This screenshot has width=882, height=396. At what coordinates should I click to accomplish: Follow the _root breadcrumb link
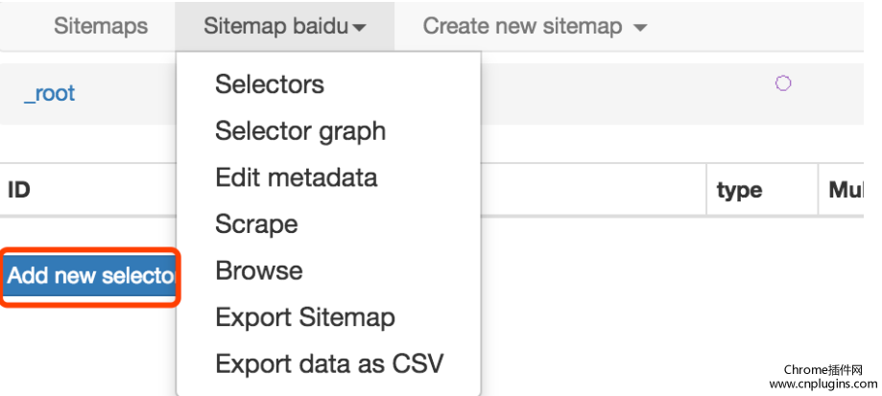click(50, 93)
